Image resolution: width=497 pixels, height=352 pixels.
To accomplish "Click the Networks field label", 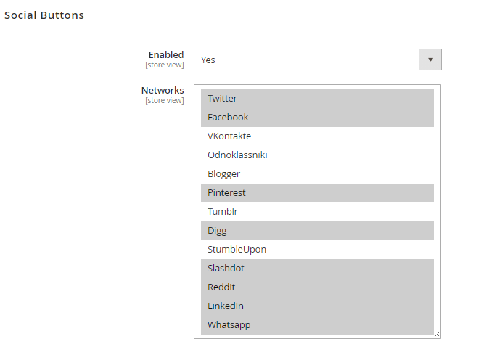I will pos(163,90).
